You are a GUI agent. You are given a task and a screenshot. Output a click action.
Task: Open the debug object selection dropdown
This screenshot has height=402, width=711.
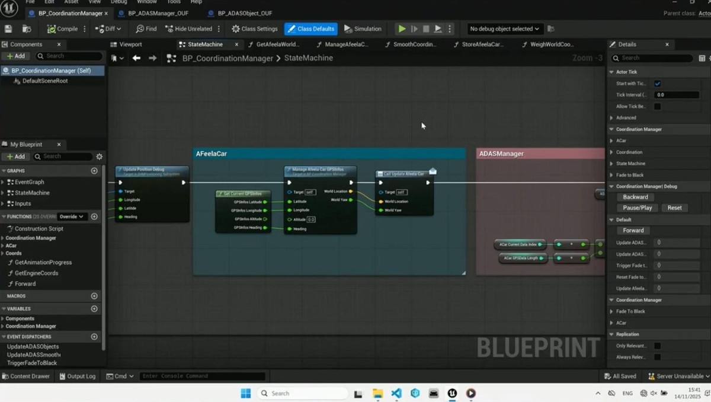click(504, 28)
